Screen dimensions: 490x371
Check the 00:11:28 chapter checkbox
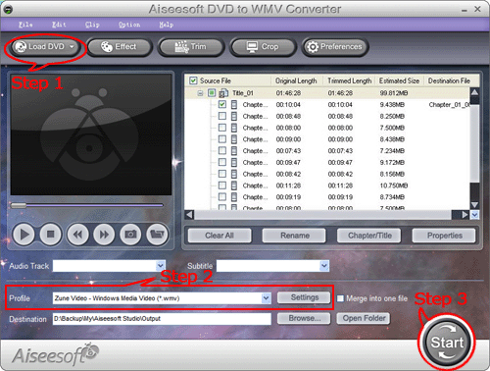click(x=222, y=185)
